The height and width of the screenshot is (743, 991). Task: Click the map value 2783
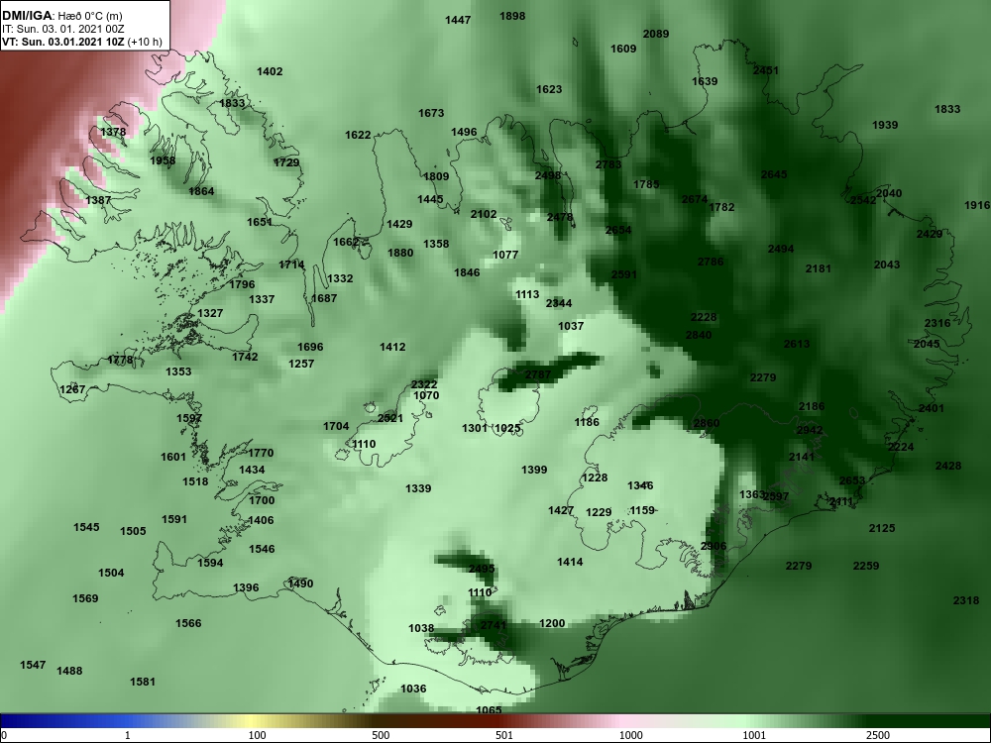(608, 164)
